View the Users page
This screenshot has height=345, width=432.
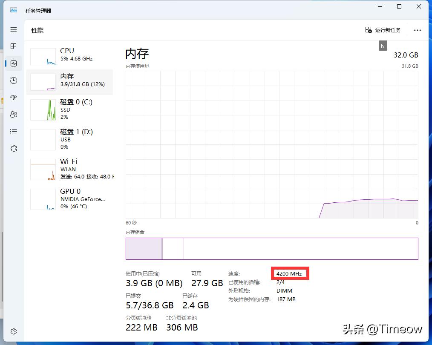pos(13,114)
